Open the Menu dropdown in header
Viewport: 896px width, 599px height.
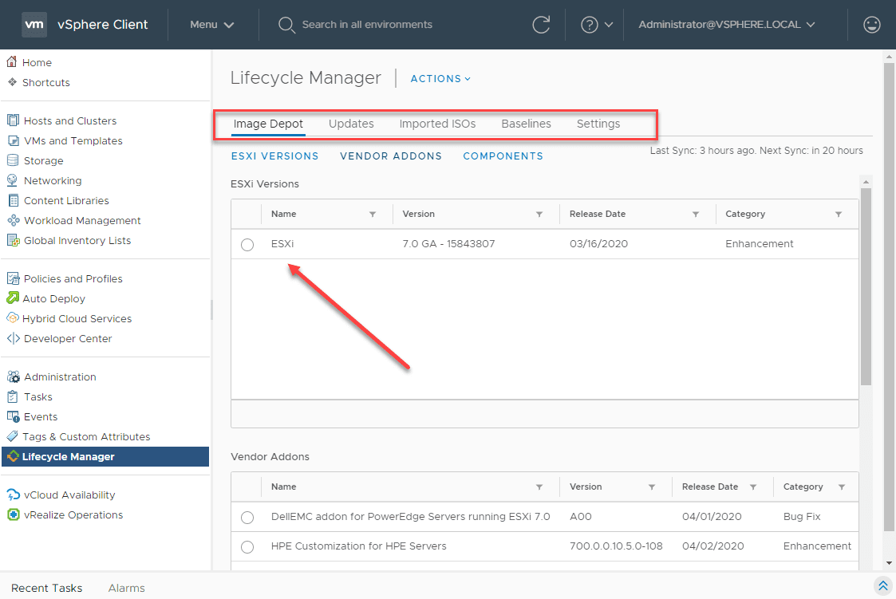211,25
